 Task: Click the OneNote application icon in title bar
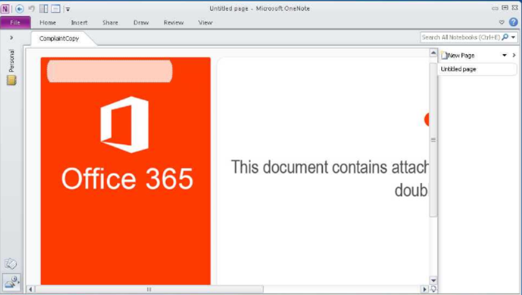5,9
